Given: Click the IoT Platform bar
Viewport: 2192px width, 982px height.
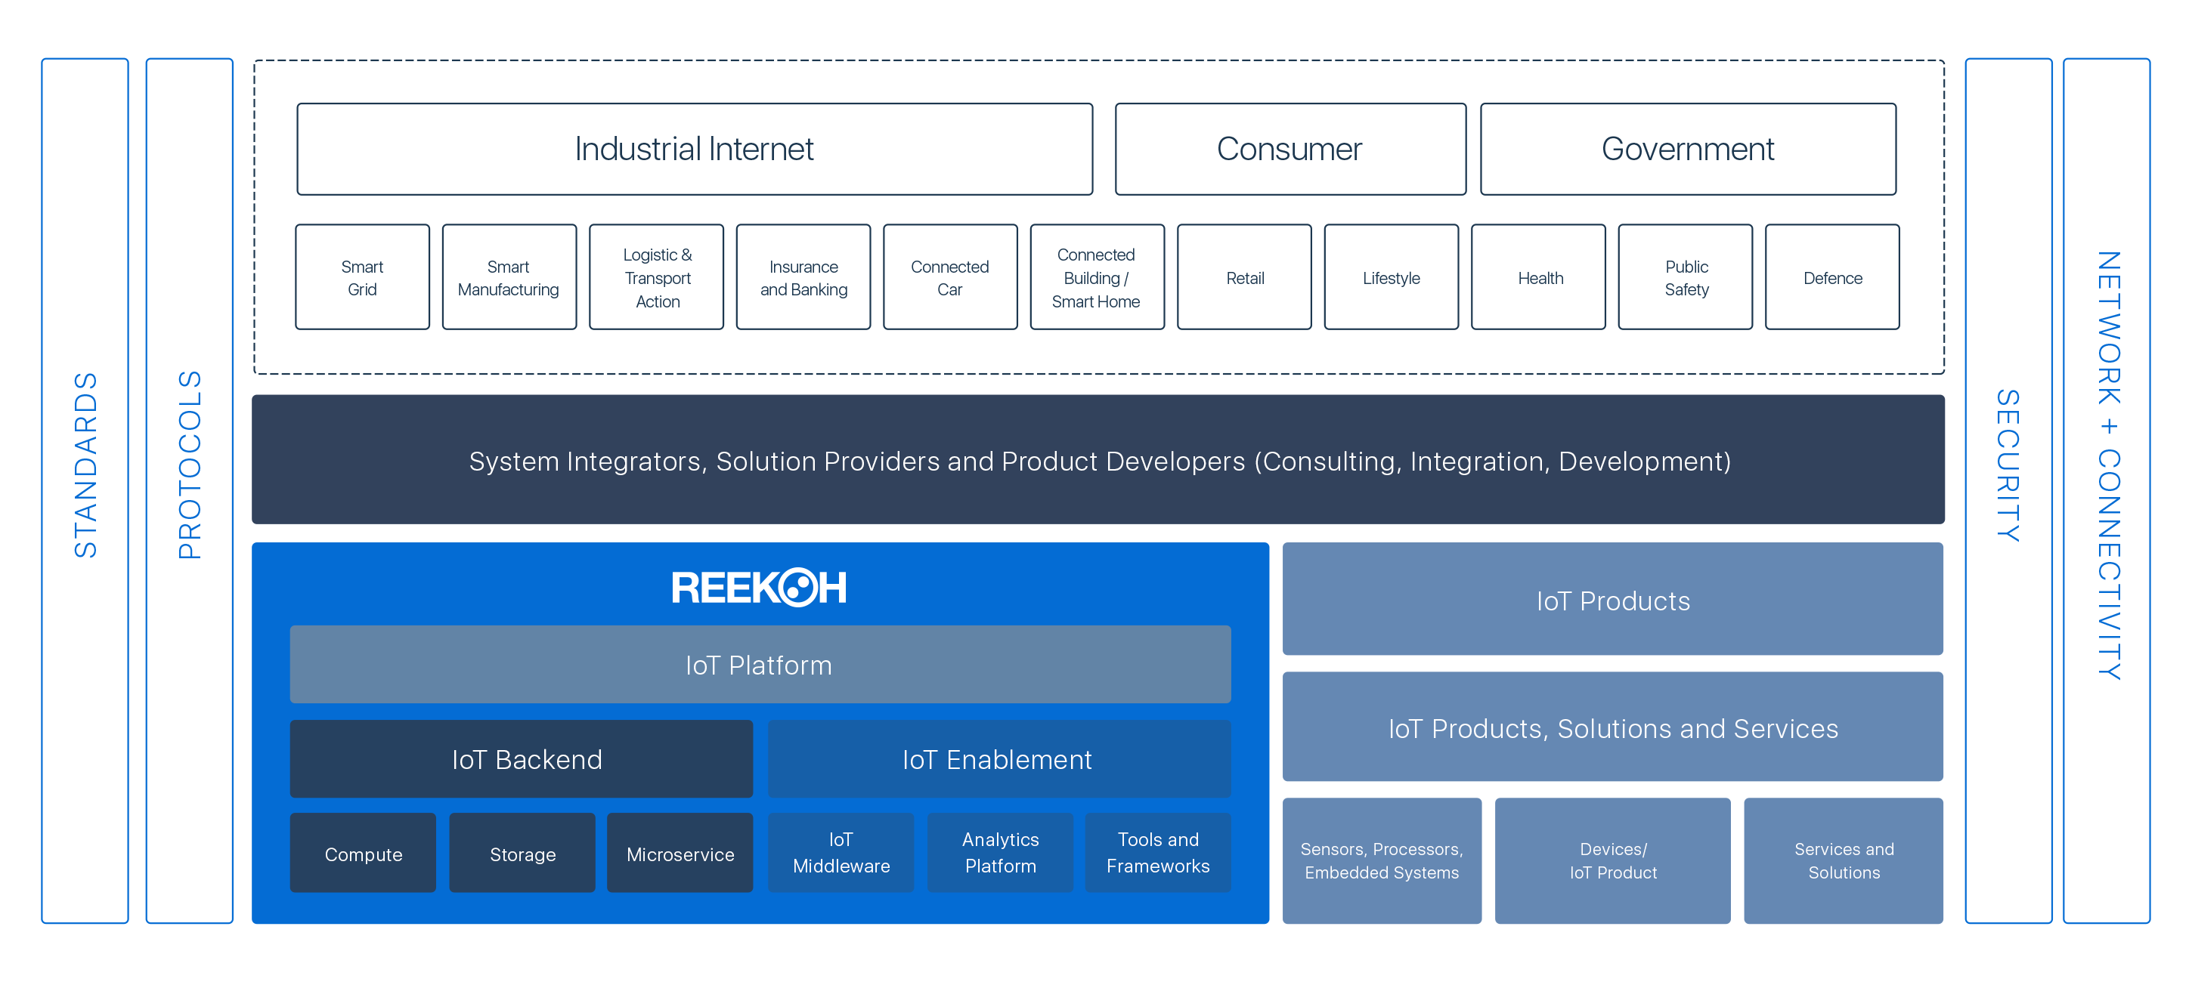Looking at the screenshot, I should (x=759, y=665).
